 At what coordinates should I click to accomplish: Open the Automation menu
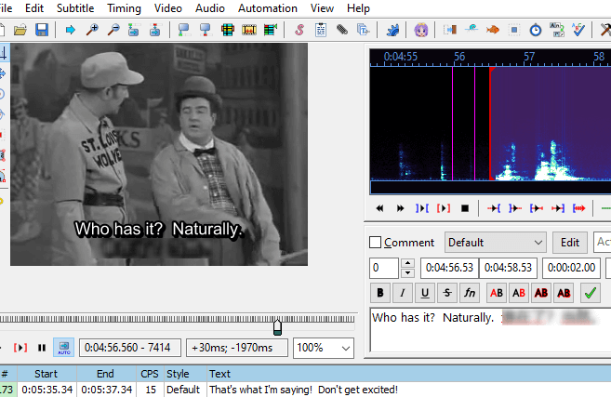point(268,8)
